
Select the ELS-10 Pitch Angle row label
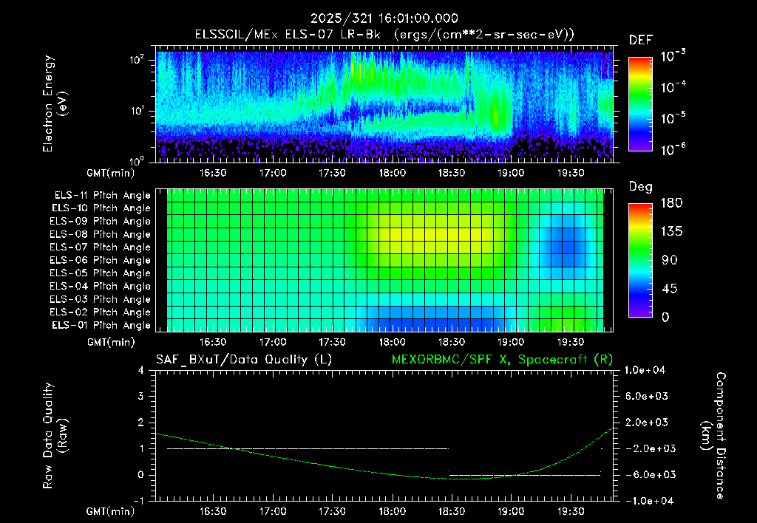coord(101,208)
